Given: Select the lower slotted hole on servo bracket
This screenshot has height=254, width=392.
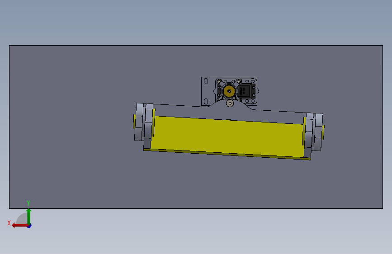Looking at the screenshot, I should point(206,101).
